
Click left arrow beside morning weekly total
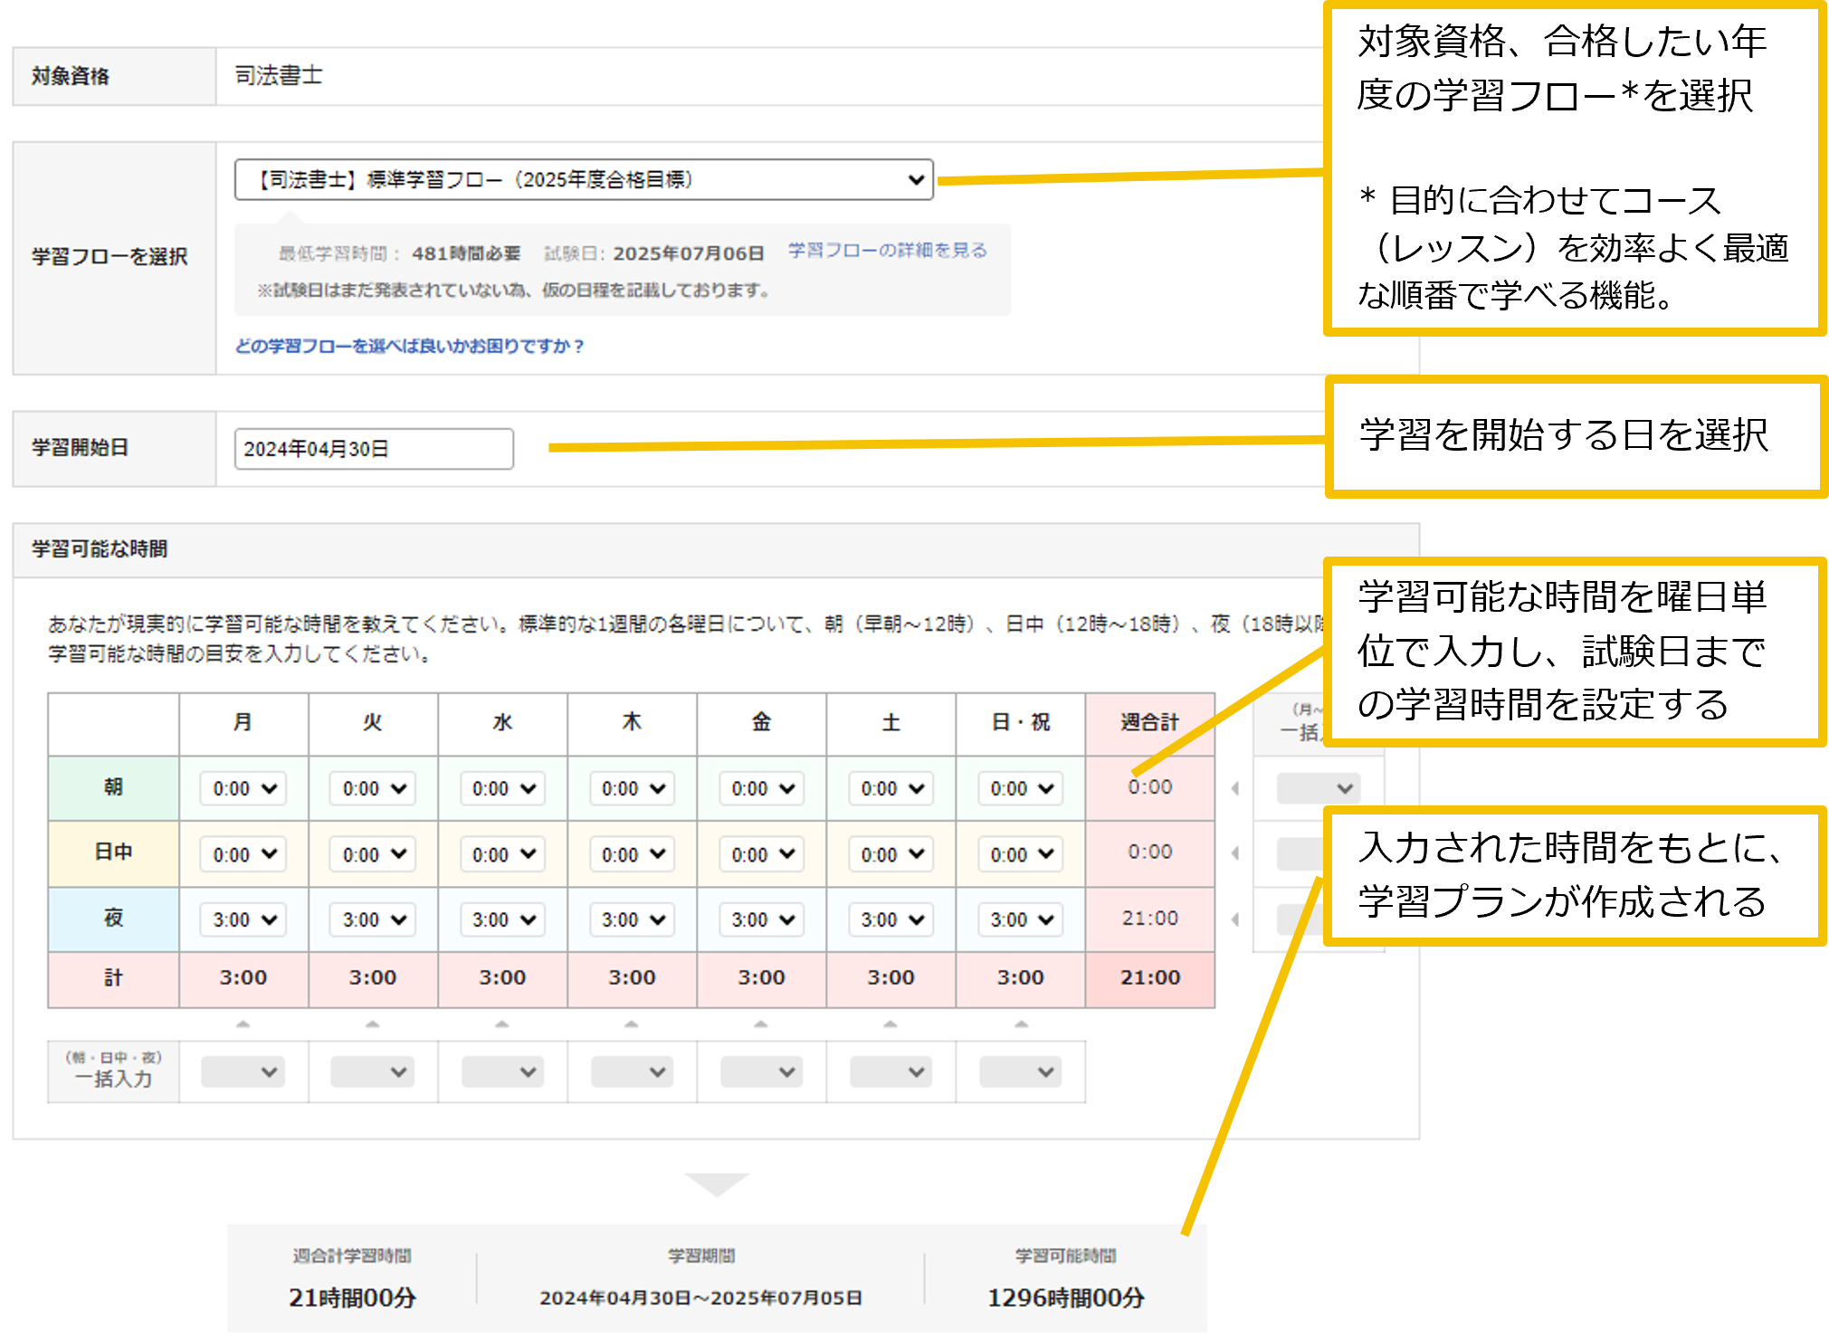coord(1235,788)
